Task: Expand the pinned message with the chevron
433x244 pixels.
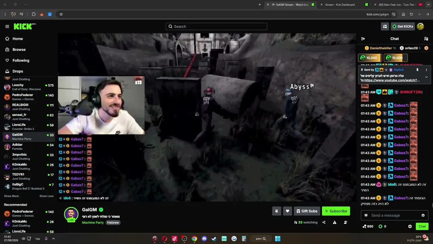Action: tap(426, 77)
